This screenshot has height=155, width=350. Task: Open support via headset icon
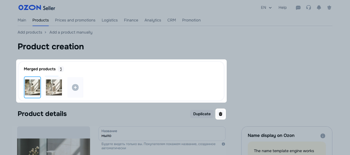coord(309,8)
